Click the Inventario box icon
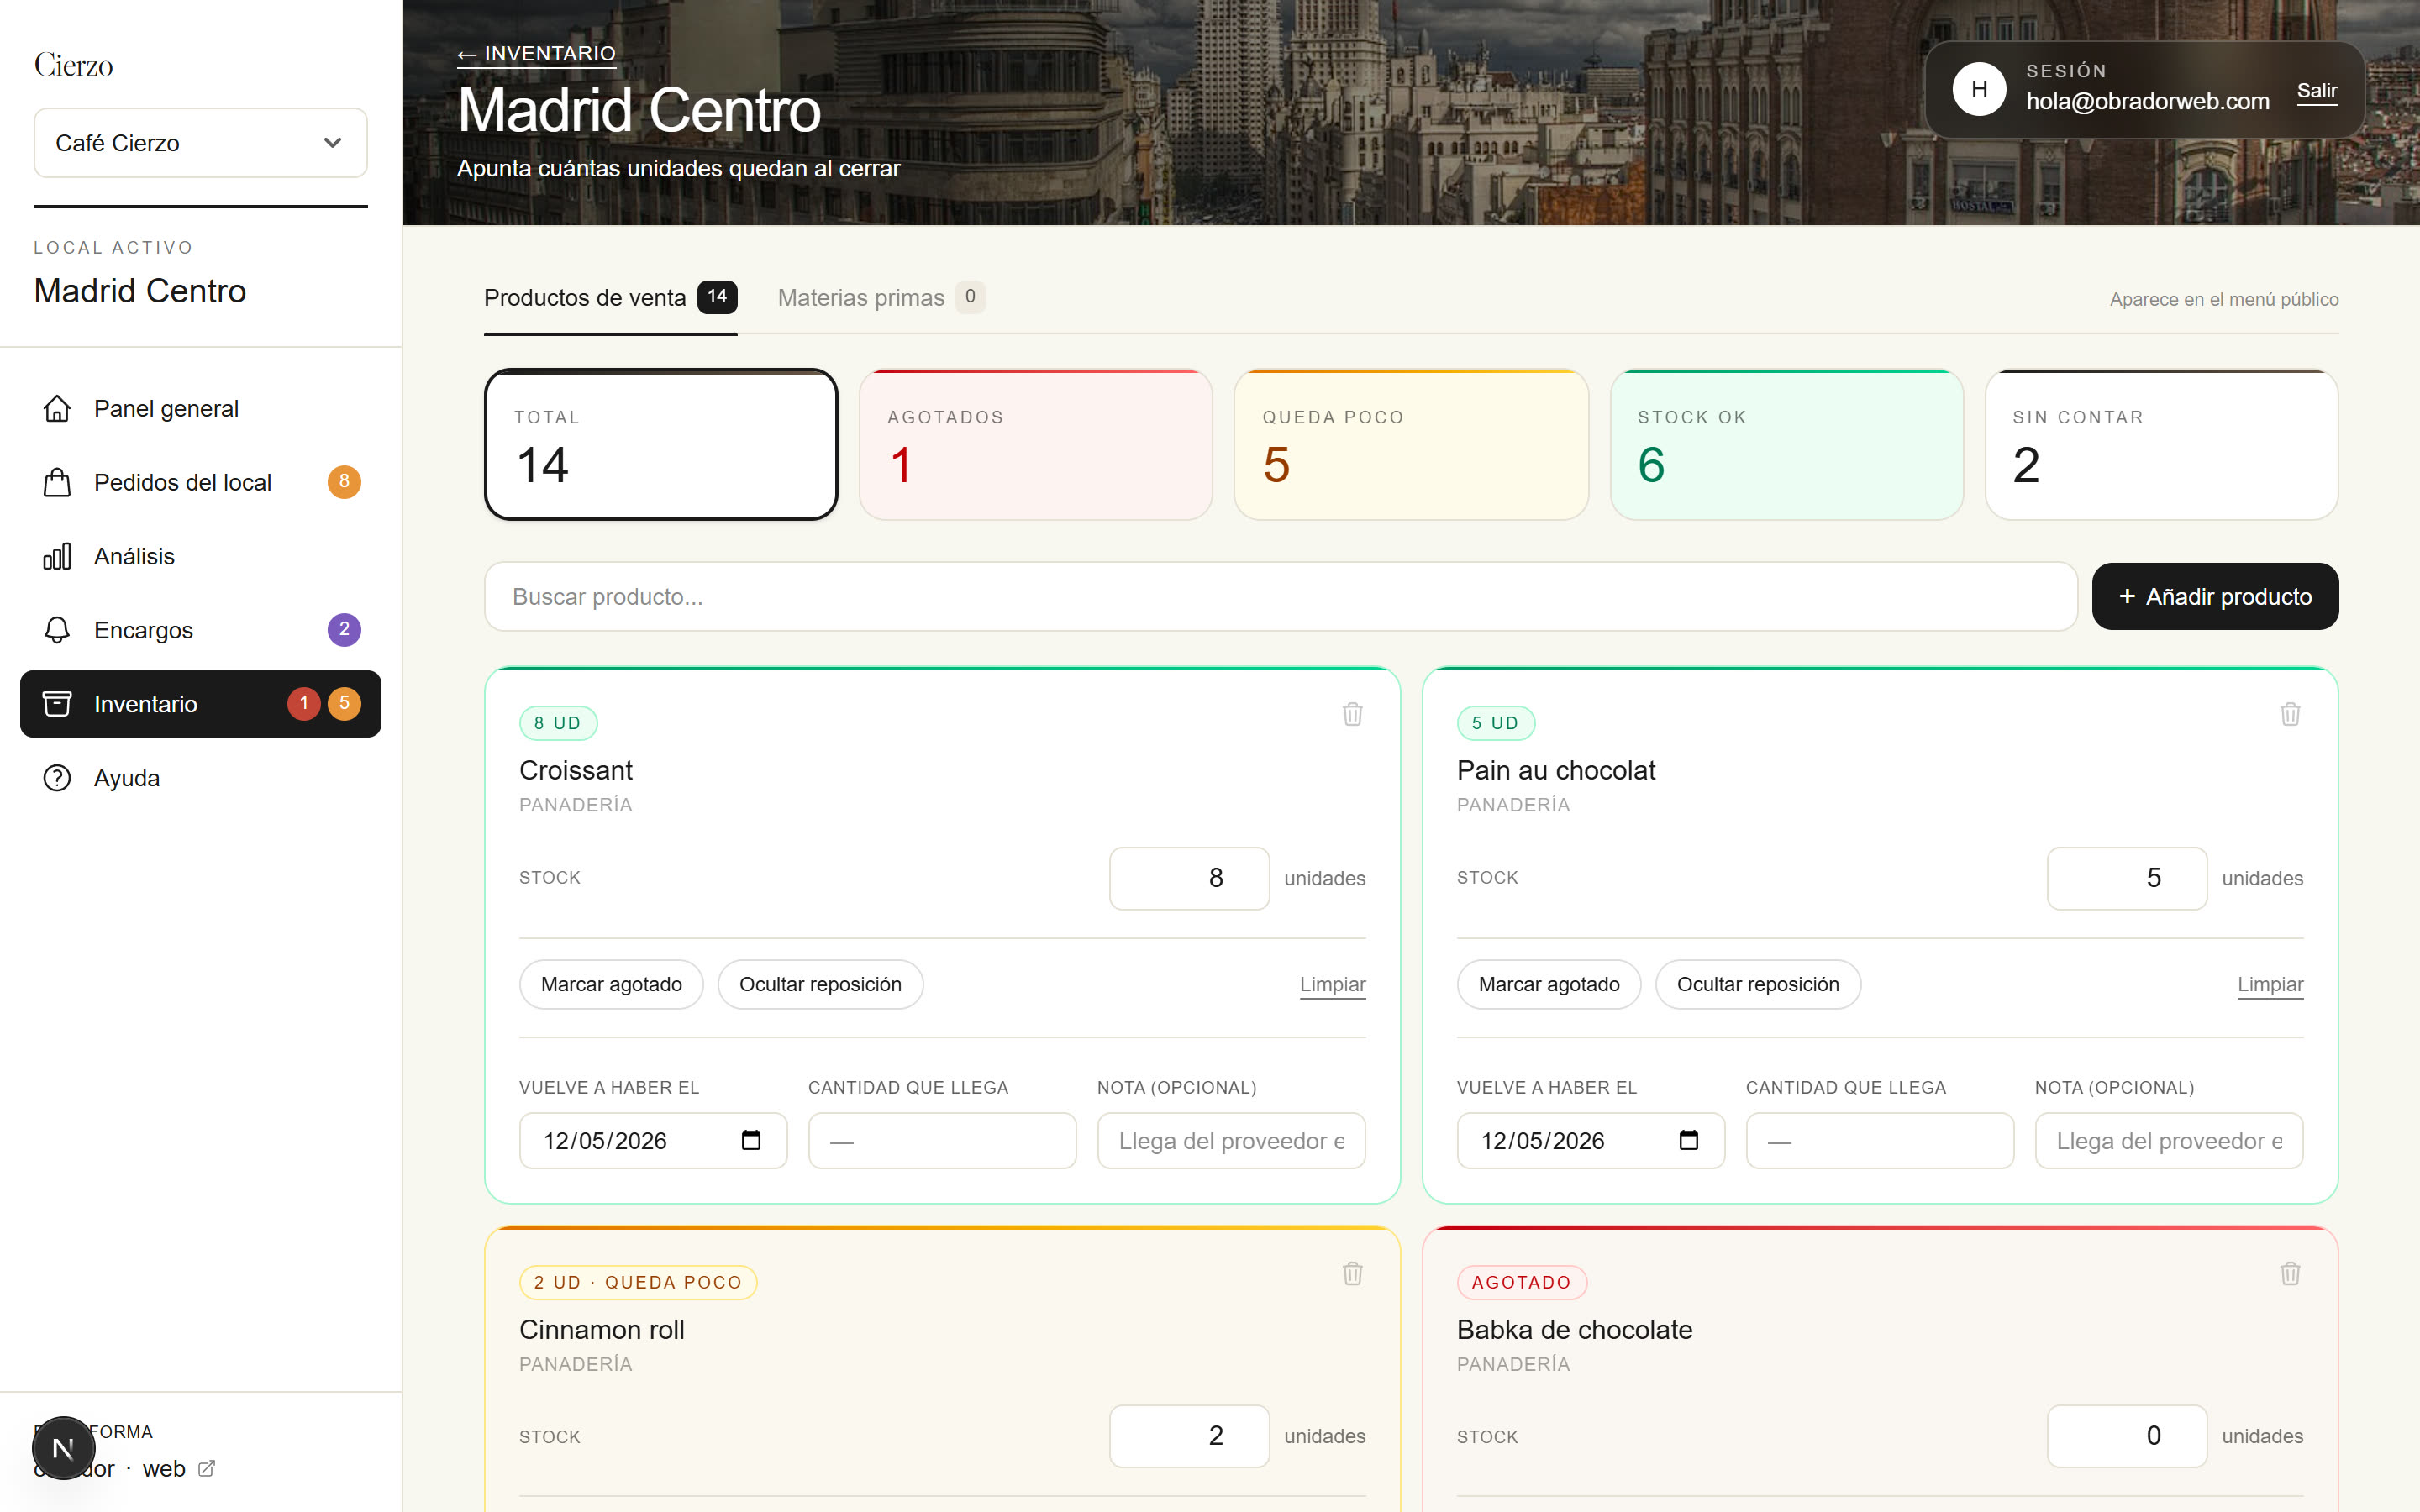2420x1512 pixels. point(57,704)
